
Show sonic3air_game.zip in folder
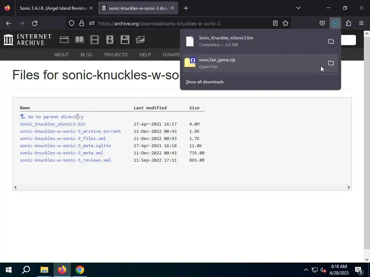coord(331,63)
